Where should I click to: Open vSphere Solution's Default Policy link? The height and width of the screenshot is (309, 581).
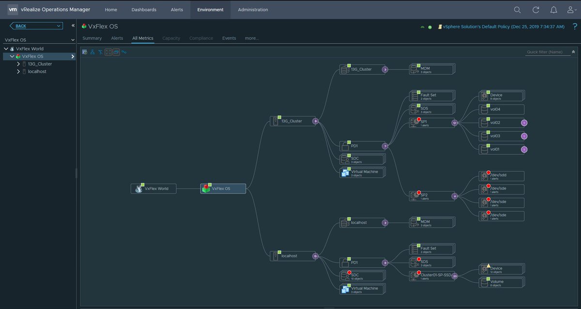pyautogui.click(x=504, y=27)
